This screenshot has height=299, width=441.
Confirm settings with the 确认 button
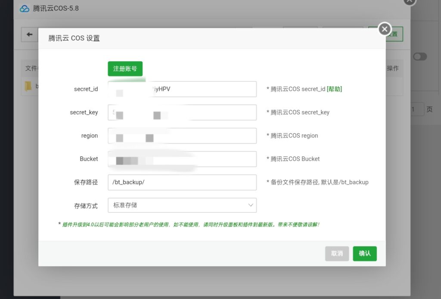pyautogui.click(x=365, y=253)
